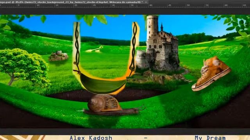Screen dimensions: 250x140
Task: Click the horizontal ruler above the canvas
Action: tap(125, 5)
